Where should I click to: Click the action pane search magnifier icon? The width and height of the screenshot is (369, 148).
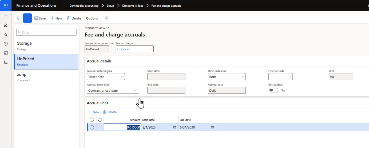106,18
